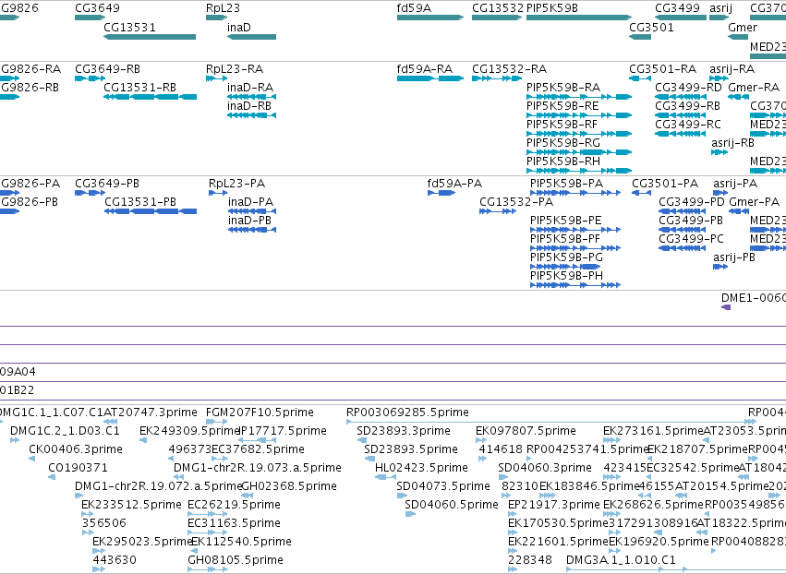Screen dimensions: 786x574
Task: Click transcript inaD-RB
Action: [x=251, y=115]
